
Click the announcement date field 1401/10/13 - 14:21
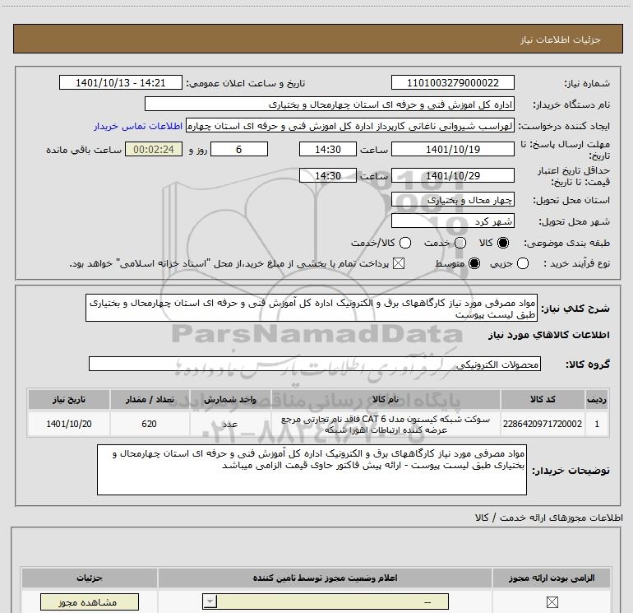coord(121,82)
